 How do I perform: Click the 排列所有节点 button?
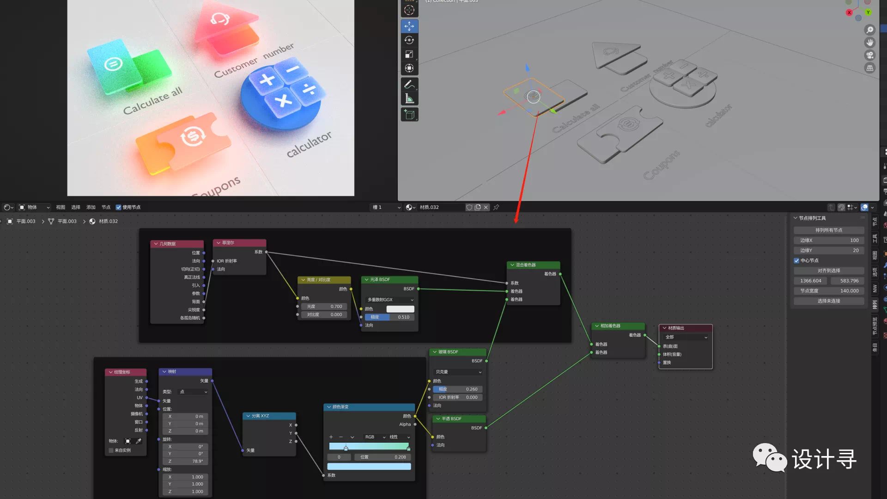pyautogui.click(x=828, y=230)
